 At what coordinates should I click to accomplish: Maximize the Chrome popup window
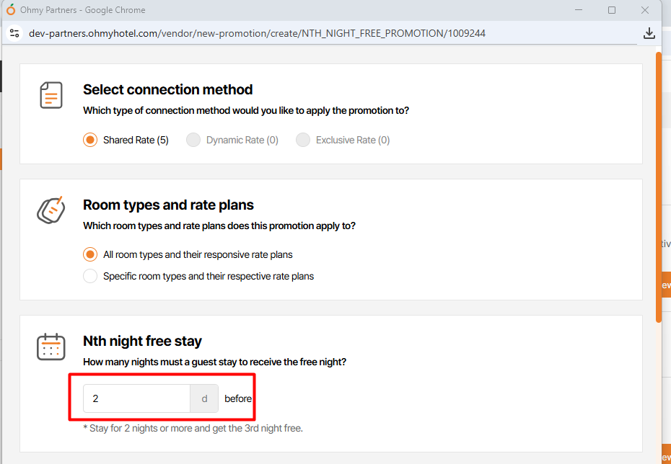click(x=612, y=10)
